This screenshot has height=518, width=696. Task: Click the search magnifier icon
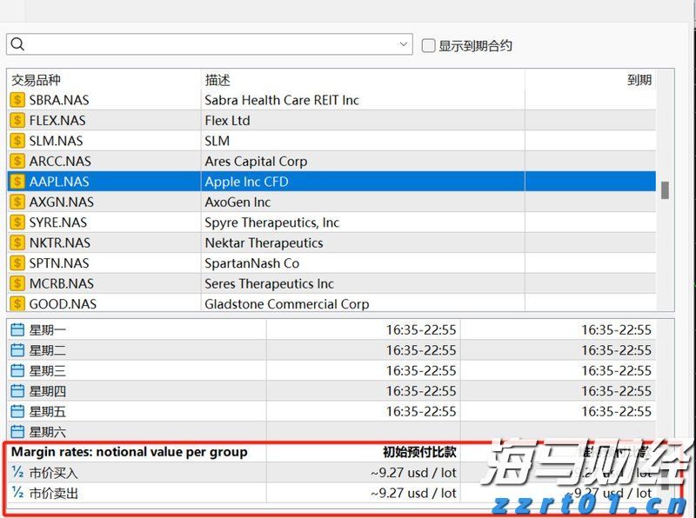tap(17, 43)
